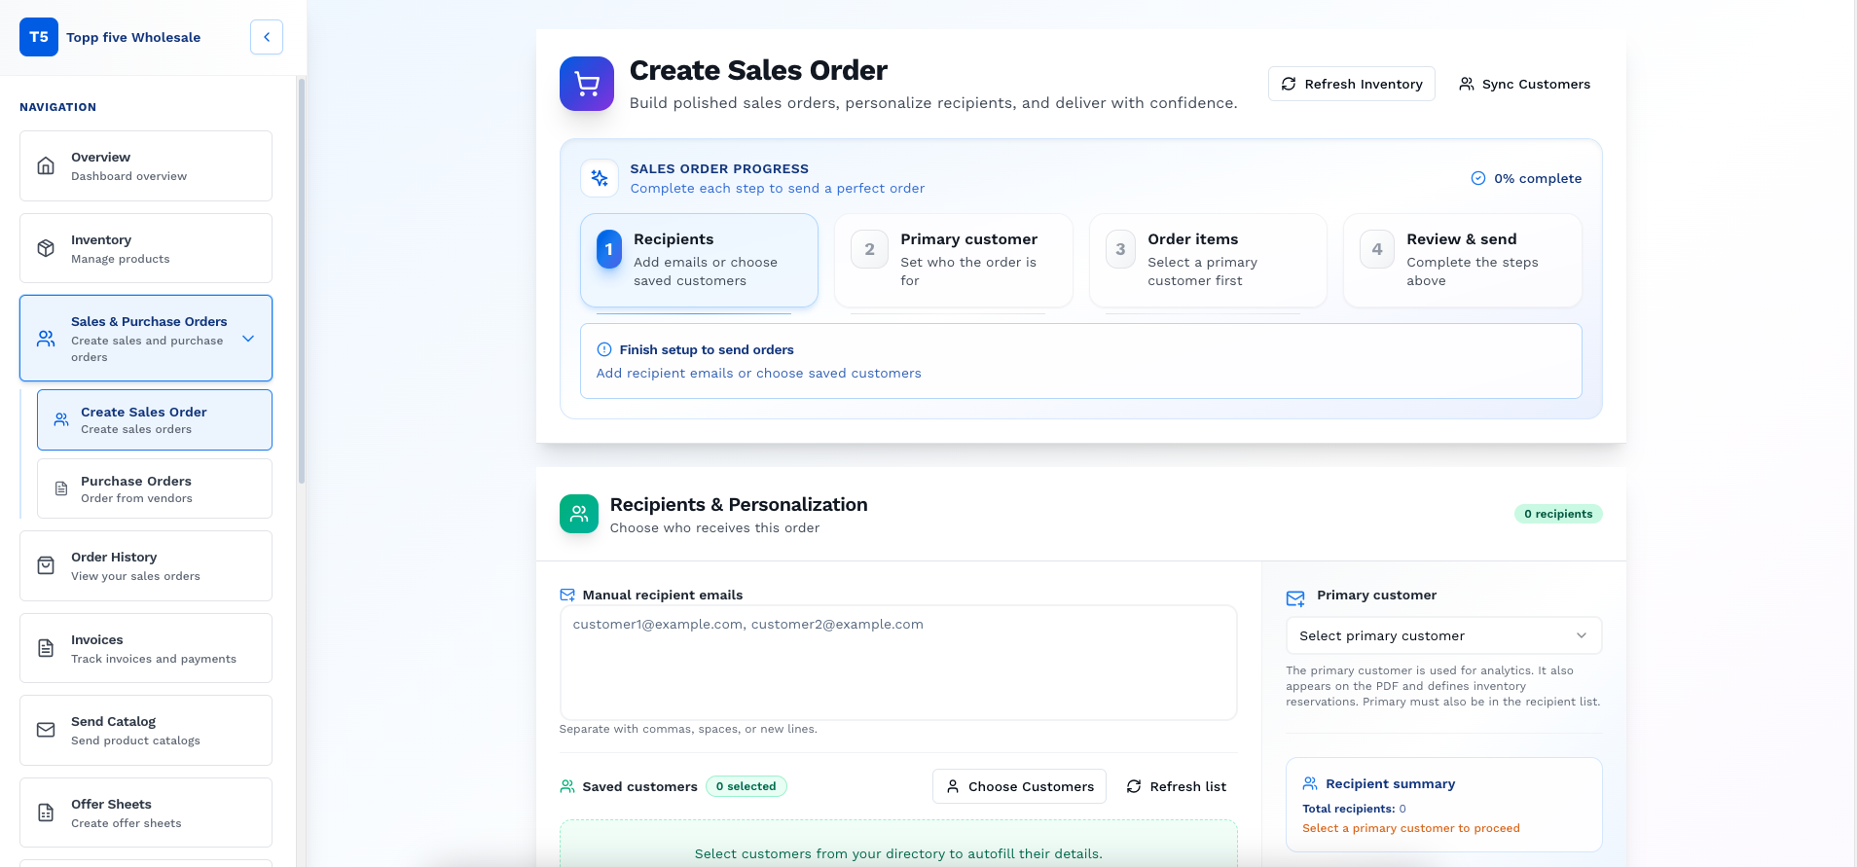Viewport: 1857px width, 867px height.
Task: Click the people icon in Sync Customers
Action: pyautogui.click(x=1466, y=84)
